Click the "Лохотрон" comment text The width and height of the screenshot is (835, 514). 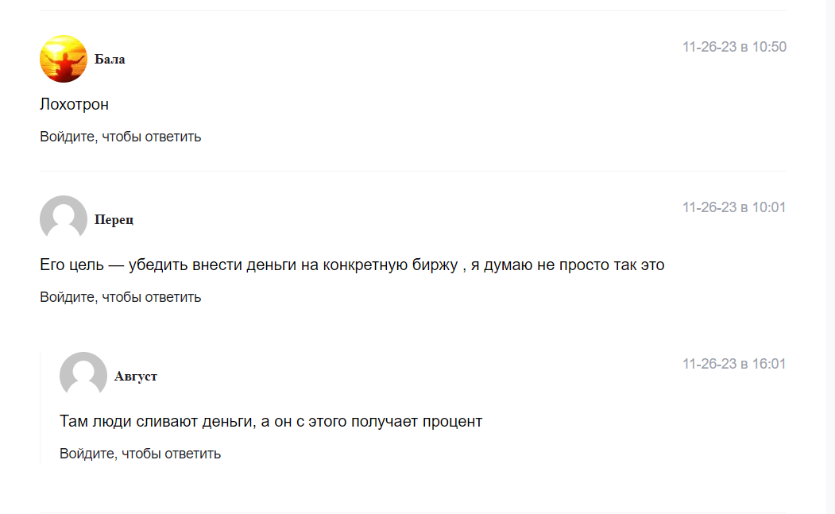74,104
